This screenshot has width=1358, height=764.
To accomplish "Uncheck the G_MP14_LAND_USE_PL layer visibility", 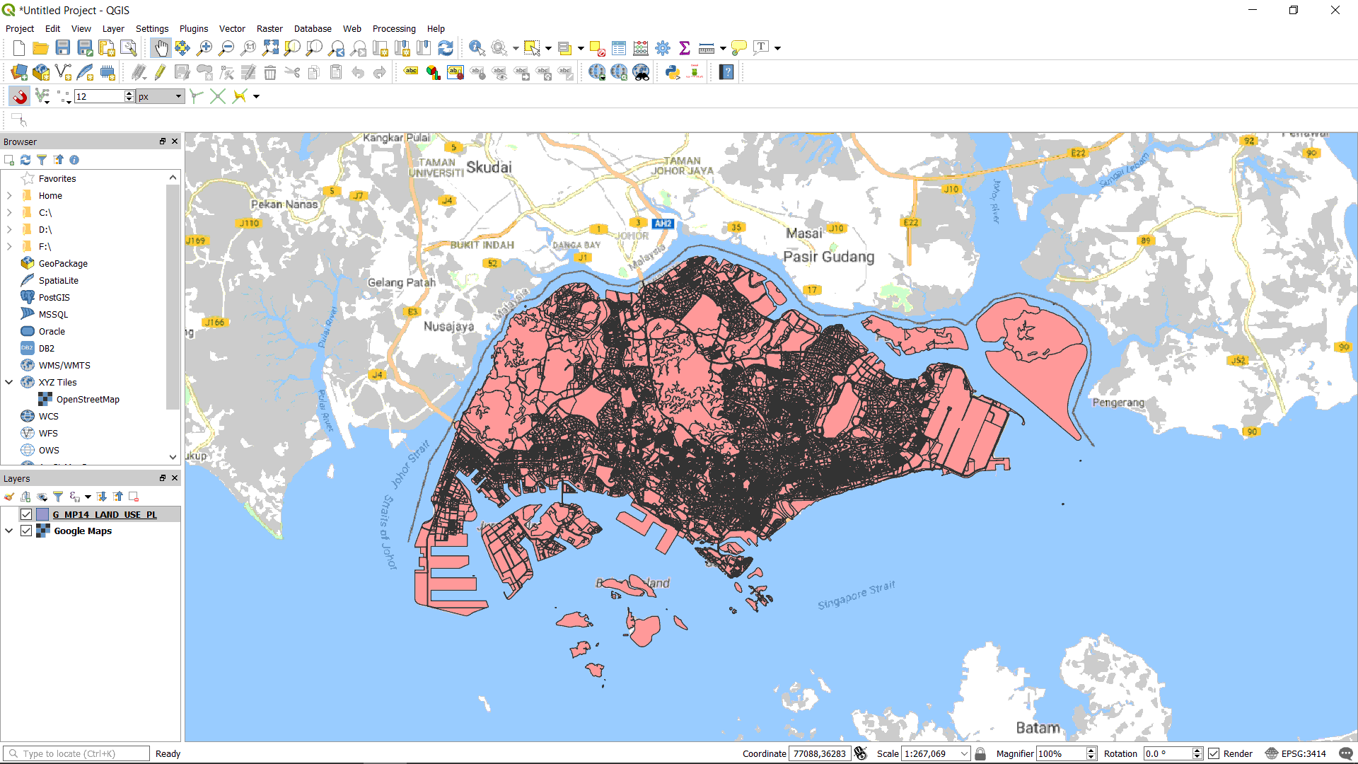I will point(26,514).
